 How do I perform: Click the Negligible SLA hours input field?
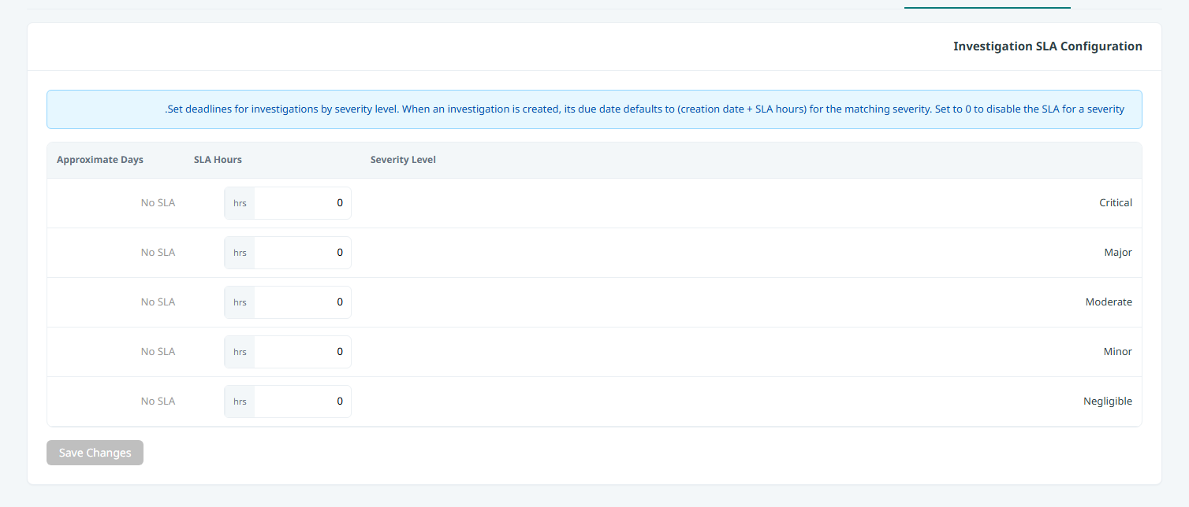click(303, 402)
